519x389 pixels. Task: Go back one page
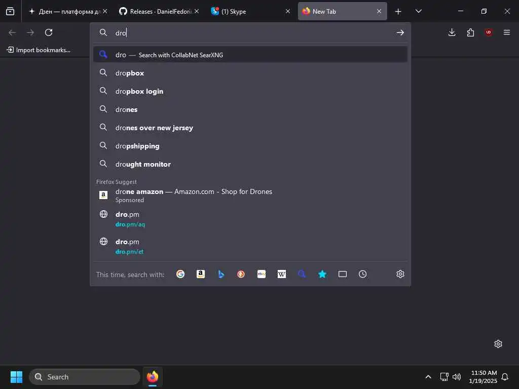tap(12, 32)
